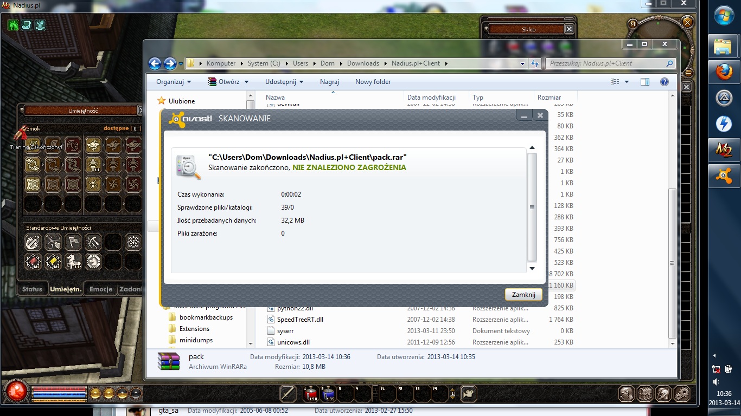Click the sword attack icon on game bar

pos(288,394)
